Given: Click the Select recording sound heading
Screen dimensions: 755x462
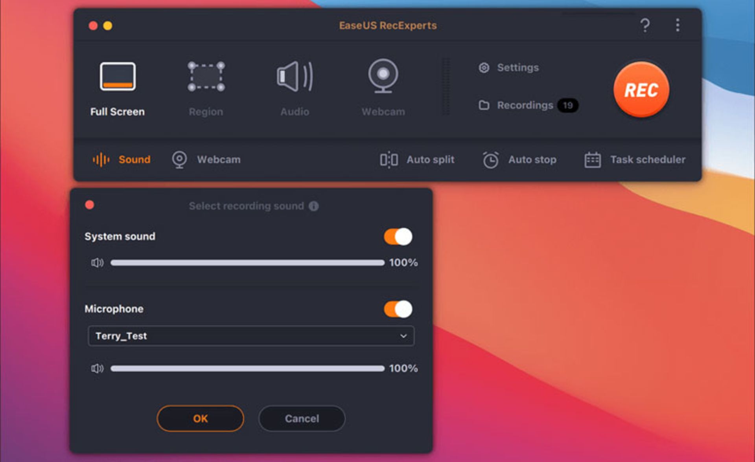Looking at the screenshot, I should [x=247, y=206].
